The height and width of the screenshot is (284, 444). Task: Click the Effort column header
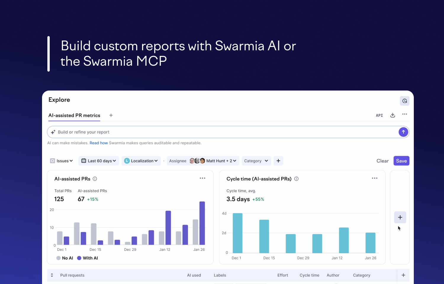[x=283, y=275]
